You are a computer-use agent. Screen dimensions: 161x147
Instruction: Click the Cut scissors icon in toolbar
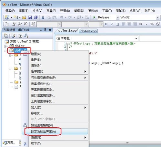(43, 17)
